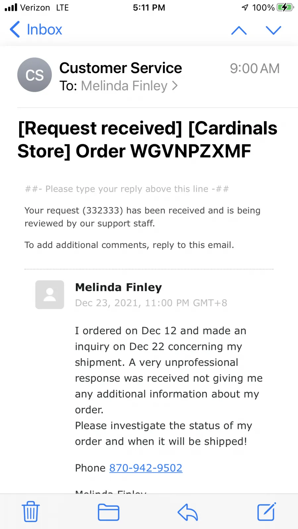Viewport: 298px width, 529px height.
Task: Tap the back chevron beside Inbox
Action: tap(15, 29)
